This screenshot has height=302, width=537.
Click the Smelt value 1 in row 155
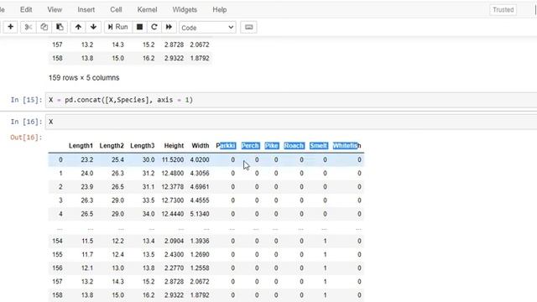pyautogui.click(x=325, y=254)
